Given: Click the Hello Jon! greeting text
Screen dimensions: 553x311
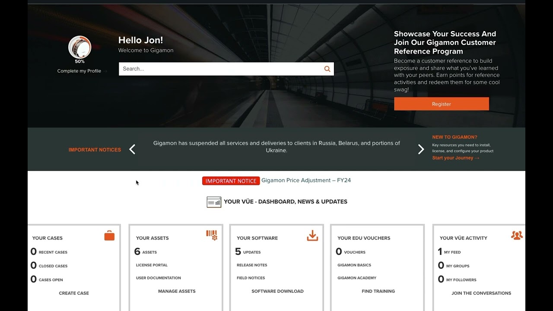Looking at the screenshot, I should tap(141, 40).
